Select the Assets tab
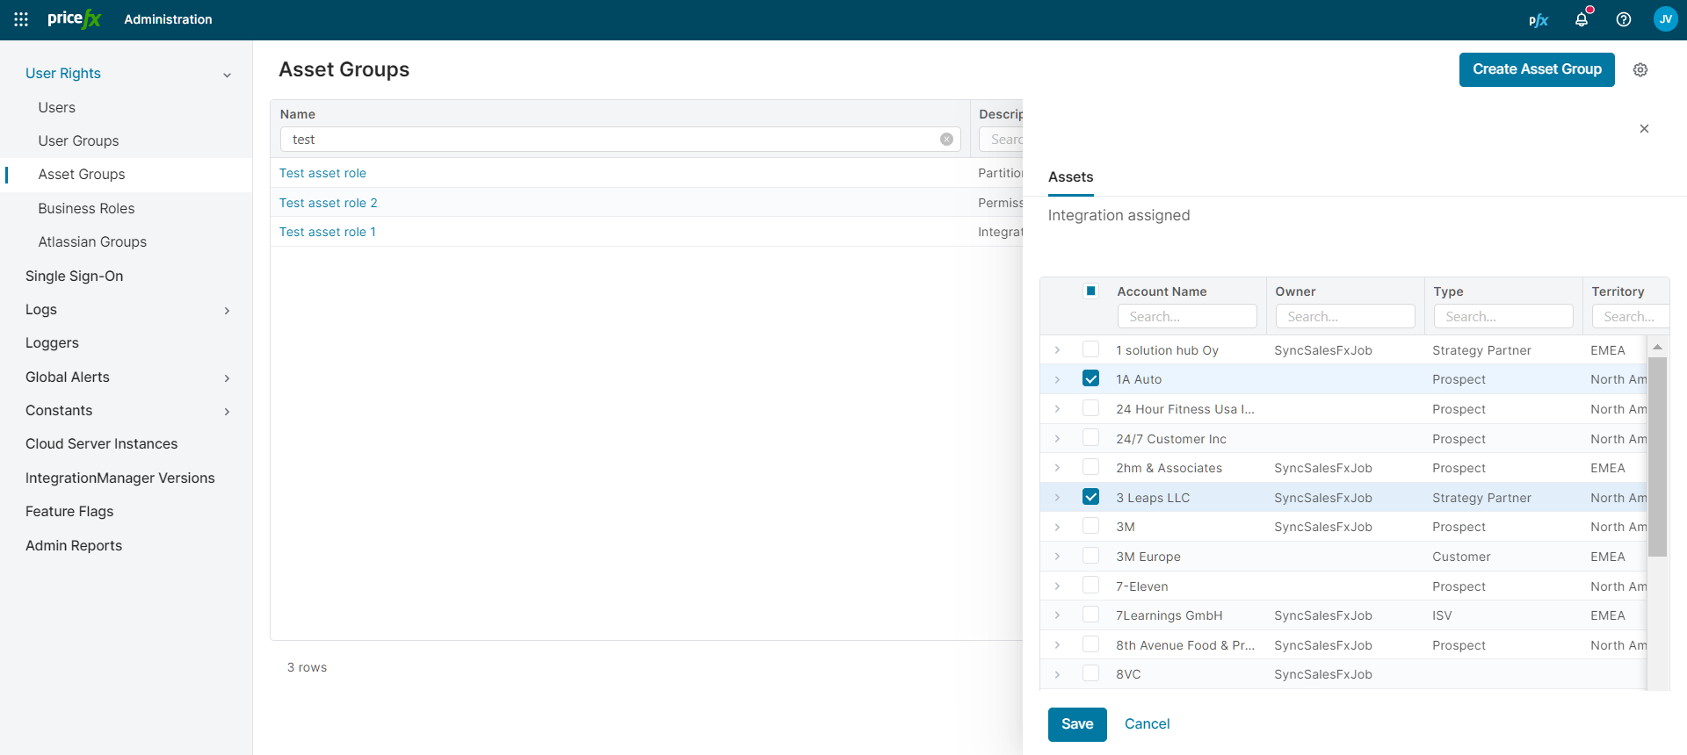Image resolution: width=1687 pixels, height=755 pixels. coord(1070,177)
